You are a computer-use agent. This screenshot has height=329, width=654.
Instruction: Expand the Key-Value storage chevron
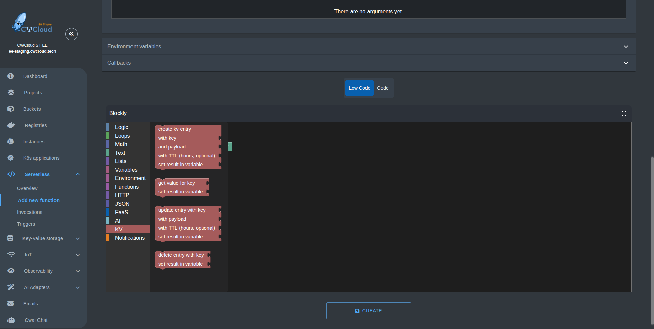pyautogui.click(x=78, y=238)
